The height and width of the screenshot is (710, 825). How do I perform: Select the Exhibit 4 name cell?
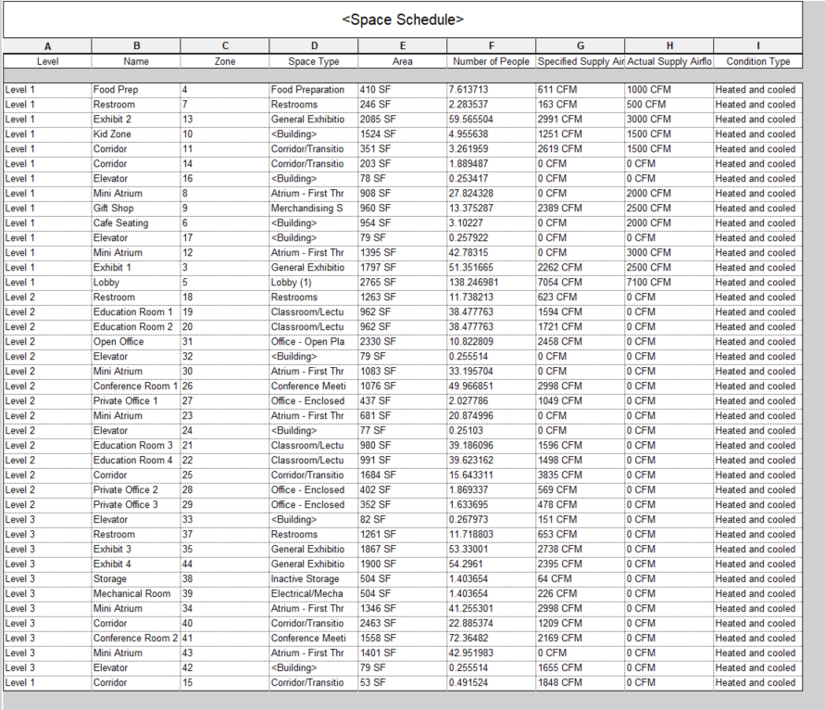[x=136, y=564]
